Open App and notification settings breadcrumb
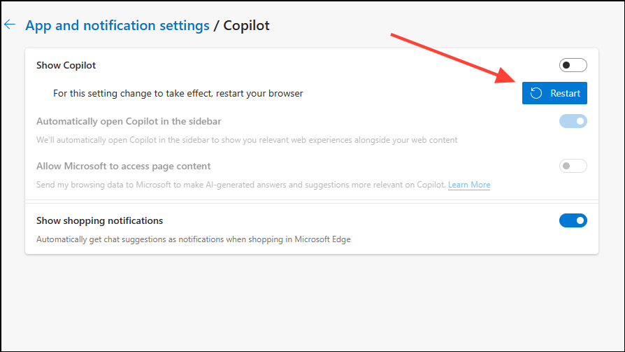 pos(117,25)
